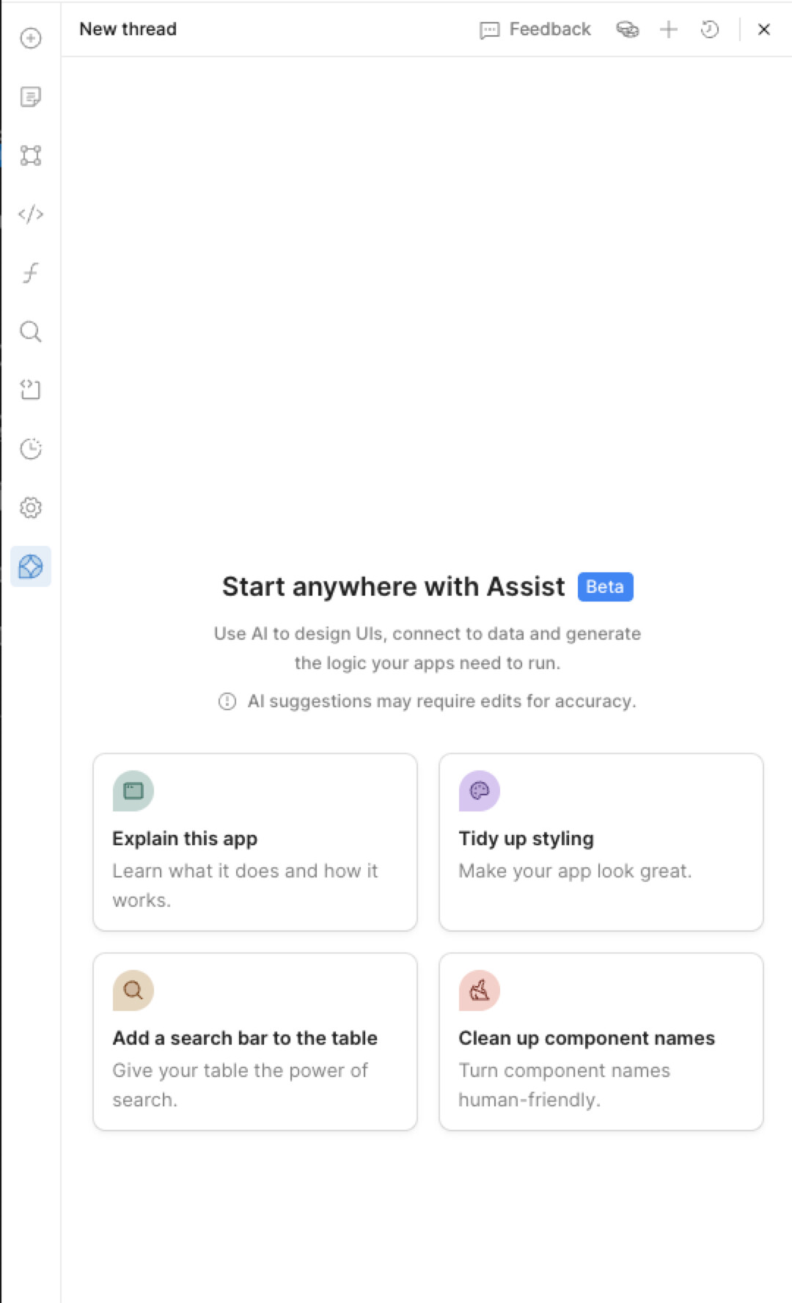The height and width of the screenshot is (1303, 792).
Task: Select Clean up component names card
Action: pyautogui.click(x=601, y=1042)
